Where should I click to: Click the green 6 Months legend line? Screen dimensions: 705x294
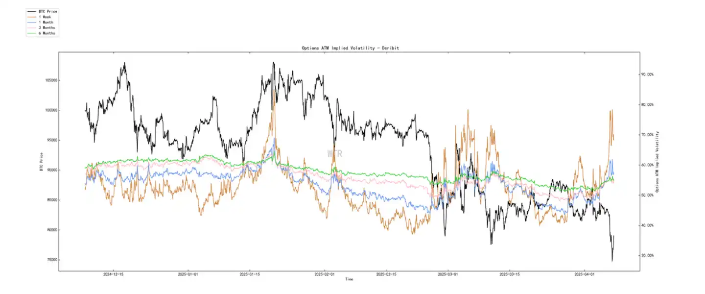point(33,33)
